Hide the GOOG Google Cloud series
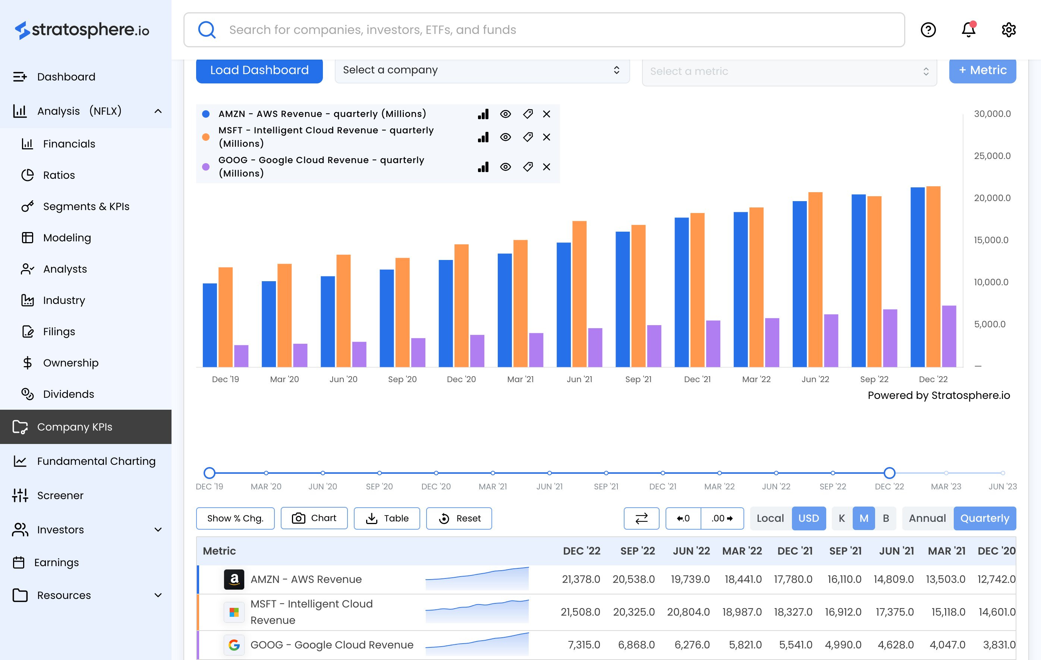 tap(505, 167)
